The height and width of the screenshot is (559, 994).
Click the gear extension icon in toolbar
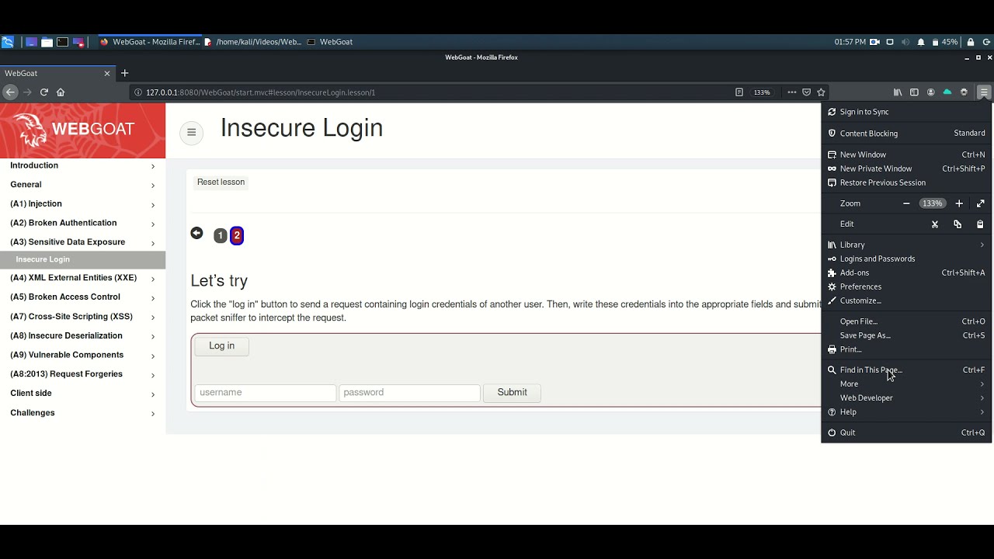(964, 92)
